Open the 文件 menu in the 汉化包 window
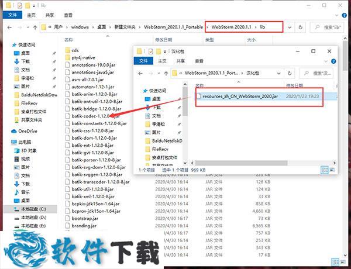 point(143,61)
